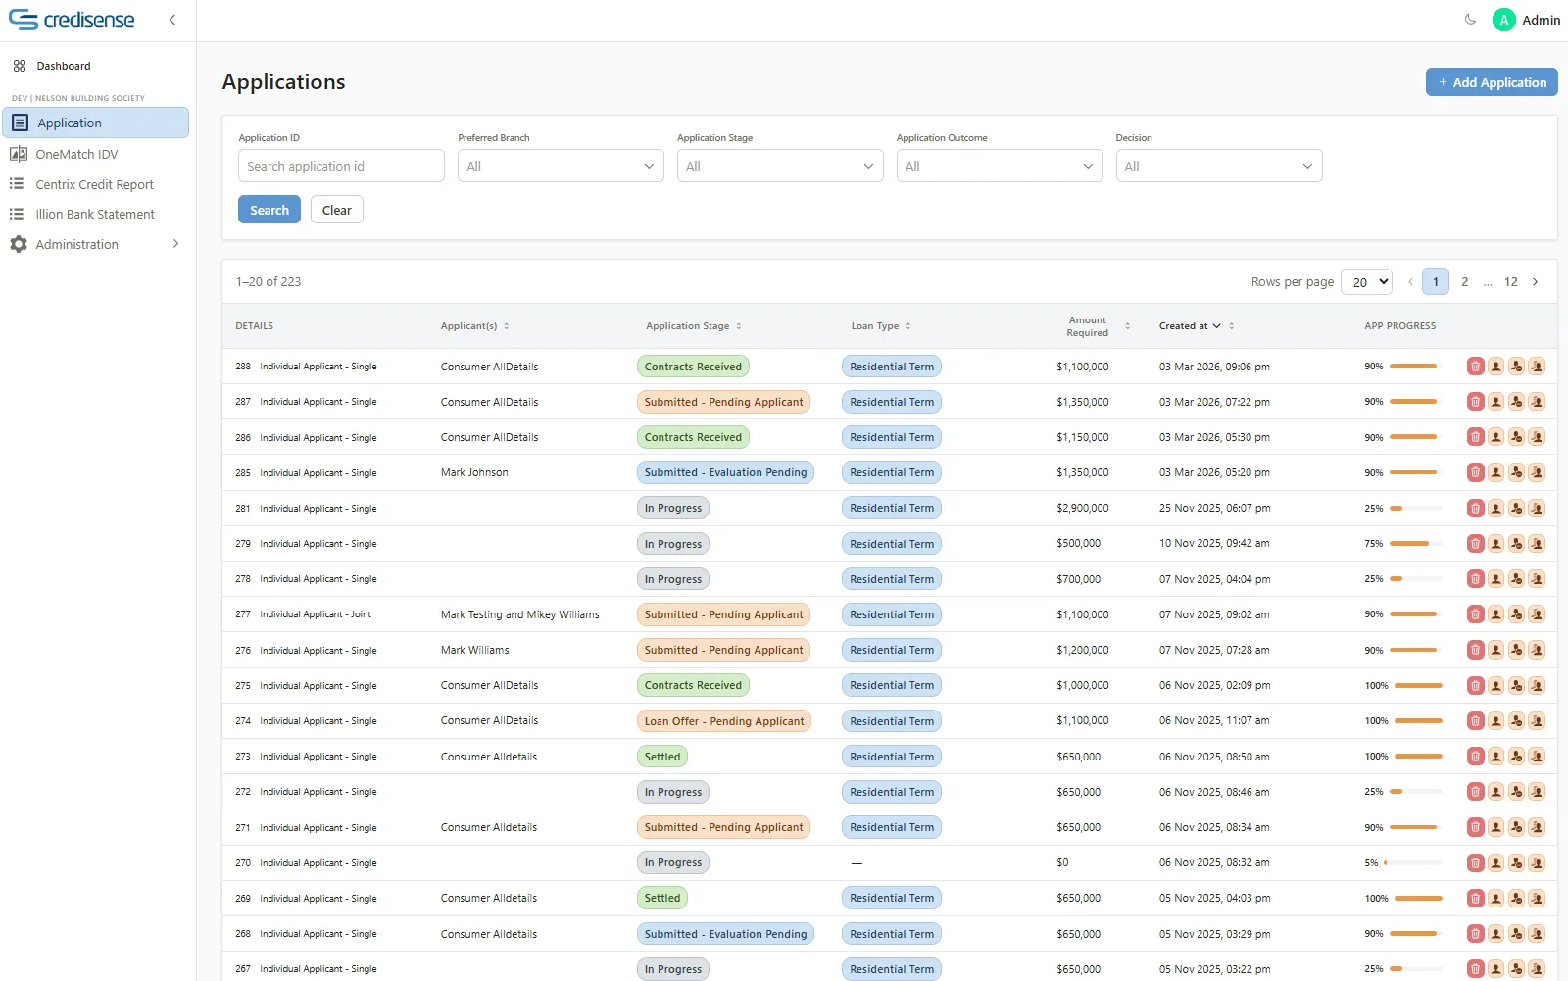1568x981 pixels.
Task: Click the user-with-document icon in row 273
Action: [x=1537, y=757]
